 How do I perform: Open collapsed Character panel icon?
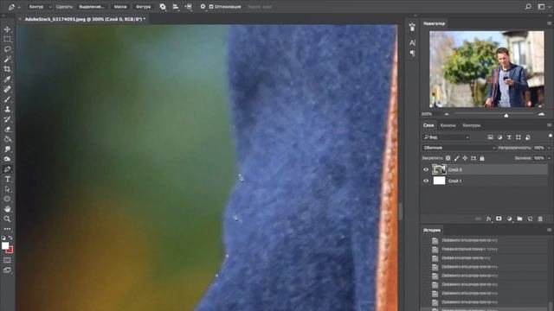[412, 42]
